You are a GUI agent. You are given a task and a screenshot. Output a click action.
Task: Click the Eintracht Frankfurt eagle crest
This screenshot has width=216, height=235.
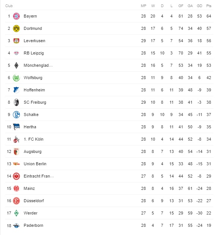pyautogui.click(x=16, y=176)
